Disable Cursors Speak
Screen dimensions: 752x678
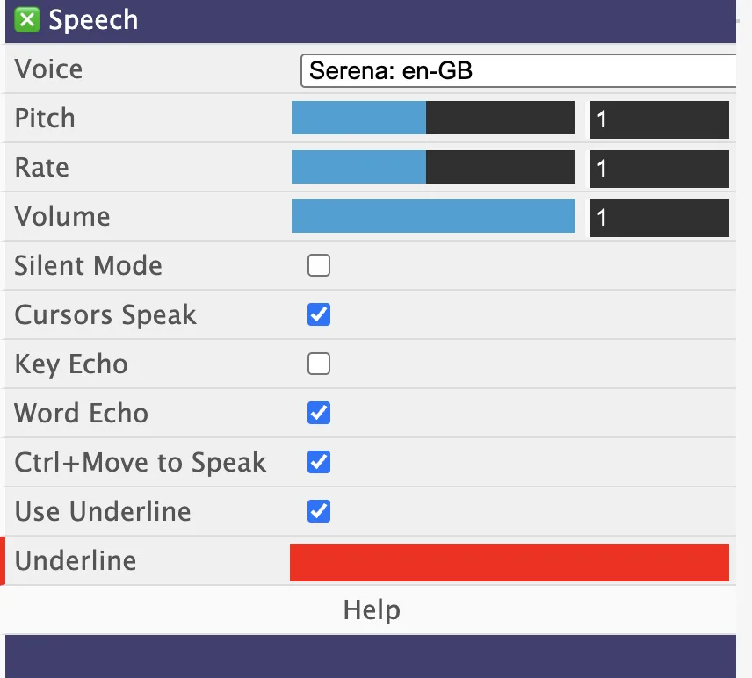(318, 314)
